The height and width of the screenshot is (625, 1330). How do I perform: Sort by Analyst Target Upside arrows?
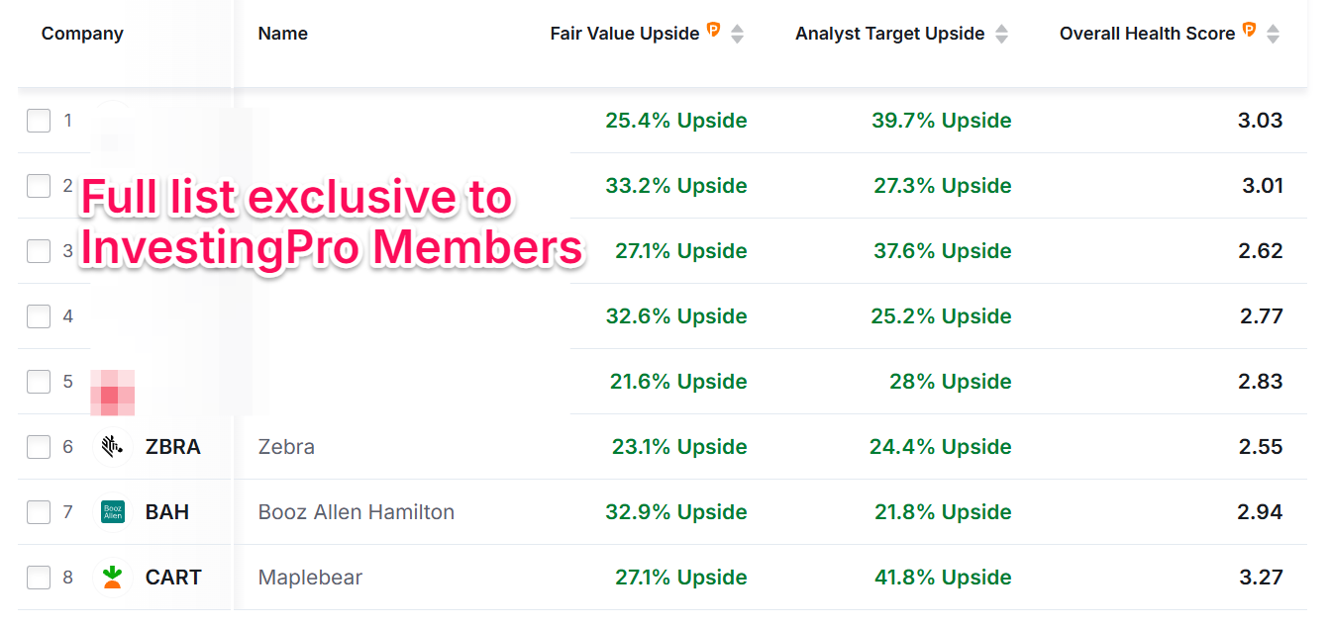1001,34
